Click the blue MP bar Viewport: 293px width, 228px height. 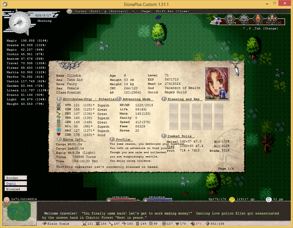(x=159, y=200)
